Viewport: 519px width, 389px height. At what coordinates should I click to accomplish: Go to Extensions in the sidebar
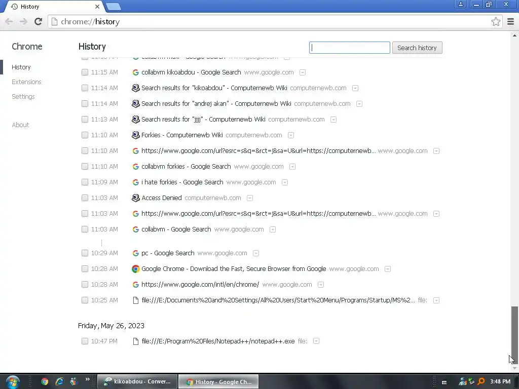pos(26,82)
